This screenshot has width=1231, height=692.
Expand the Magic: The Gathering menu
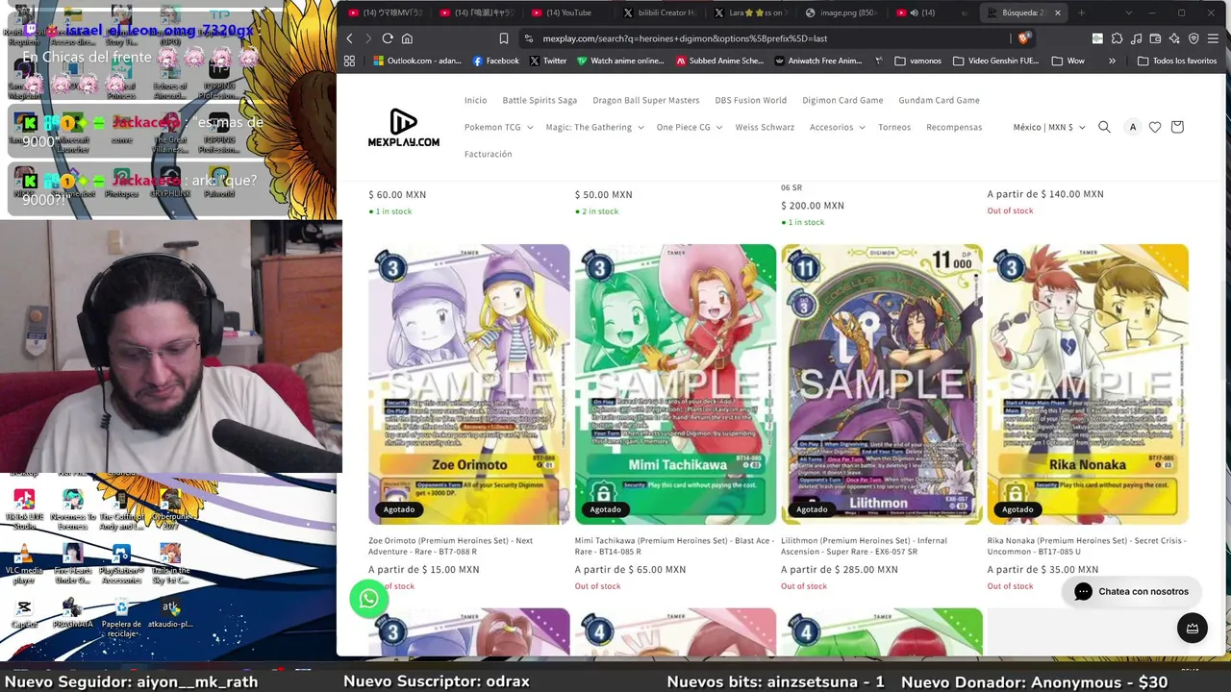(x=594, y=127)
